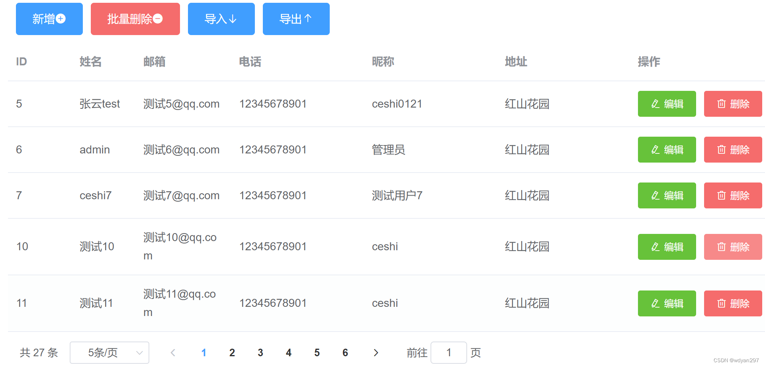Click the name cell admin

click(95, 150)
